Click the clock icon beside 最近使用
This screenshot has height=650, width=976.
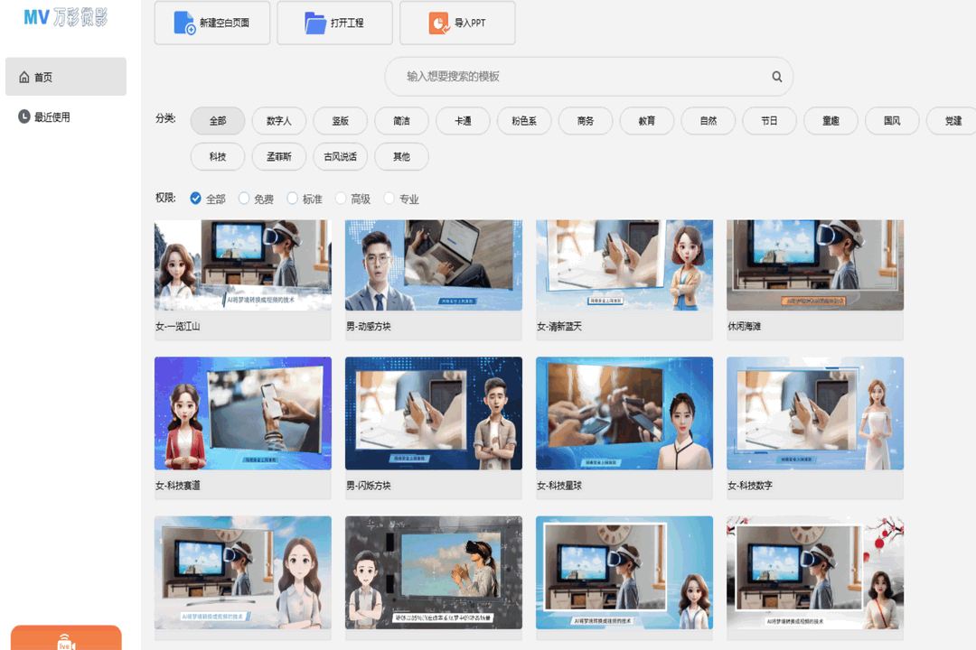(22, 116)
